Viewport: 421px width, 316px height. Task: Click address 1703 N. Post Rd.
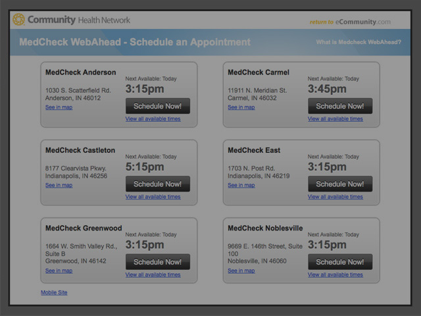(251, 169)
